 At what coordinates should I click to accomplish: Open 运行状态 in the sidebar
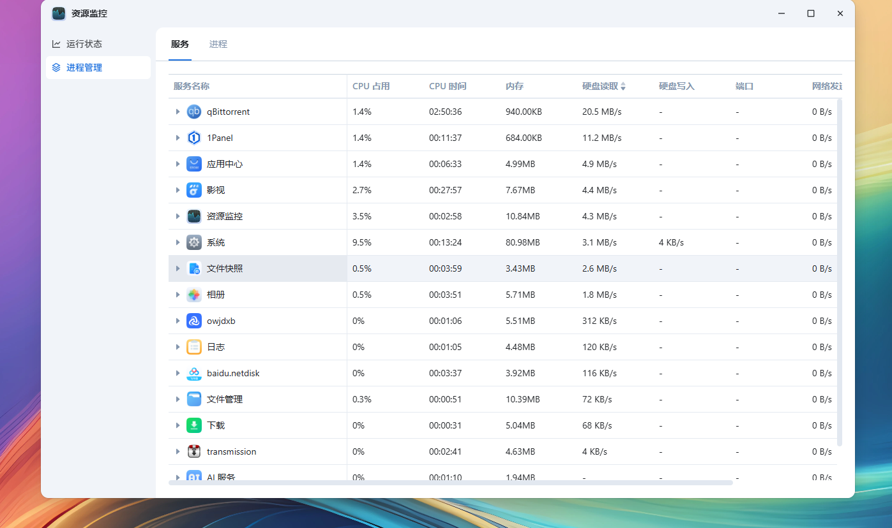98,44
